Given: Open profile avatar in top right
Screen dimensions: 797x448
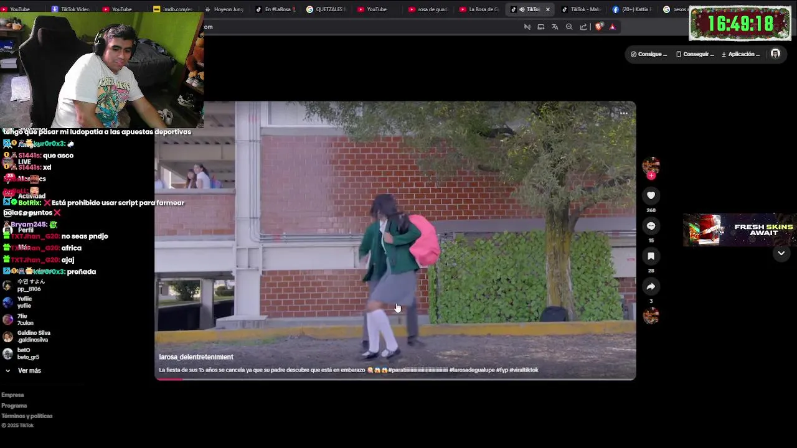Looking at the screenshot, I should [775, 54].
